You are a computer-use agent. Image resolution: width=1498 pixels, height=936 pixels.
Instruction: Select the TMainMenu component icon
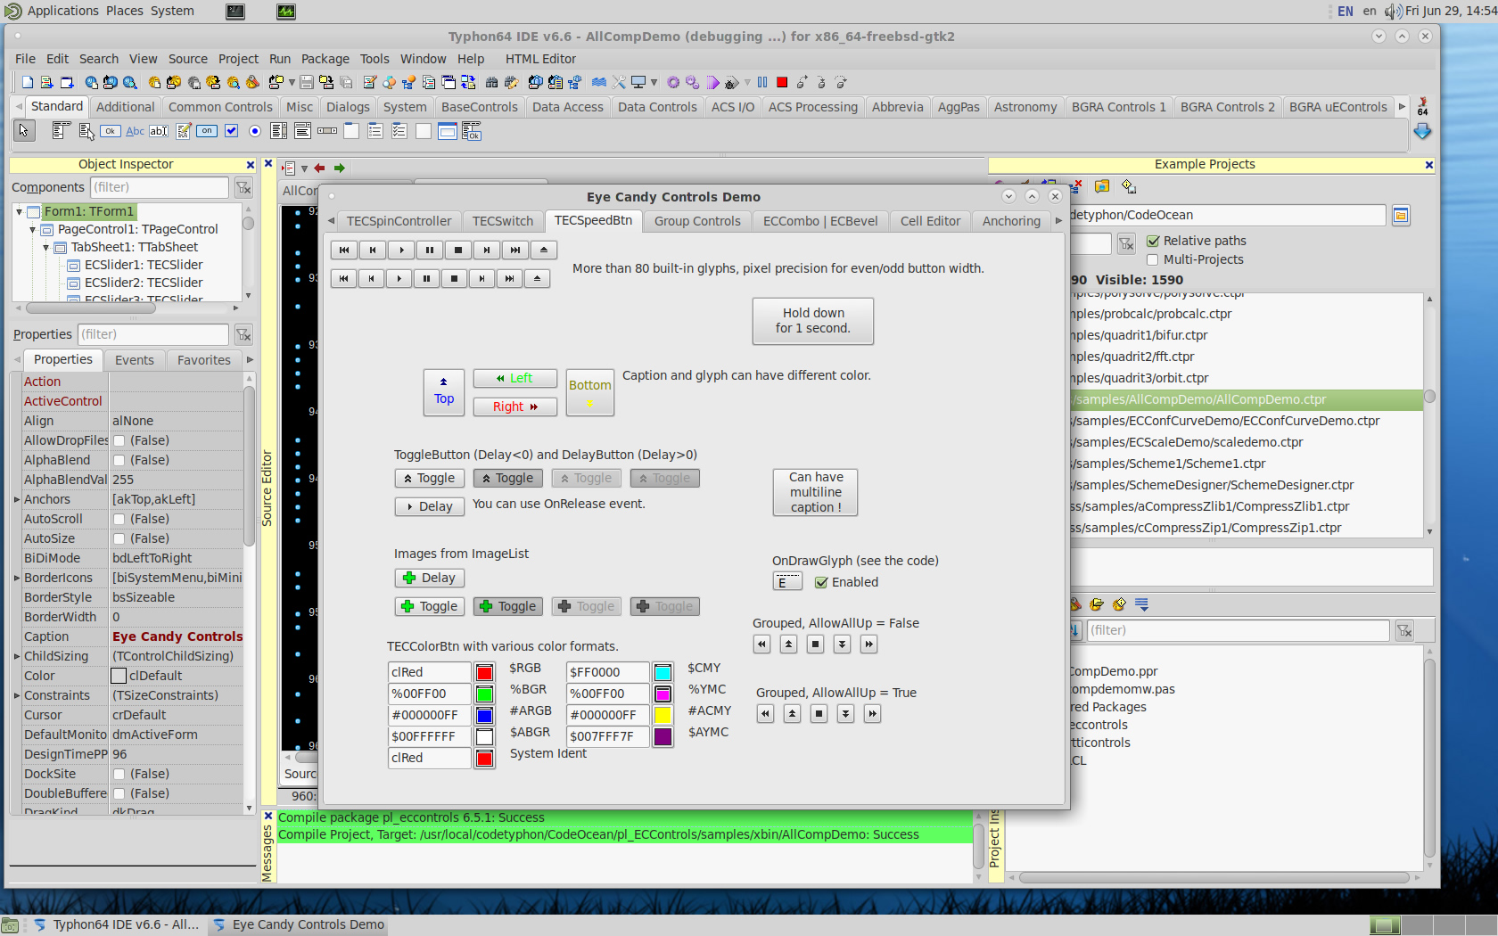[61, 131]
